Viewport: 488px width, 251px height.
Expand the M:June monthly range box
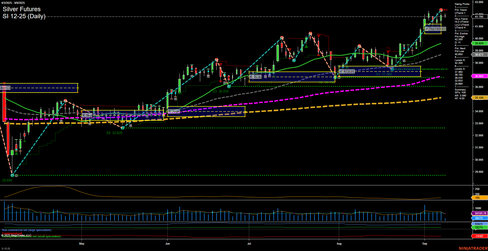pyautogui.click(x=173, y=111)
